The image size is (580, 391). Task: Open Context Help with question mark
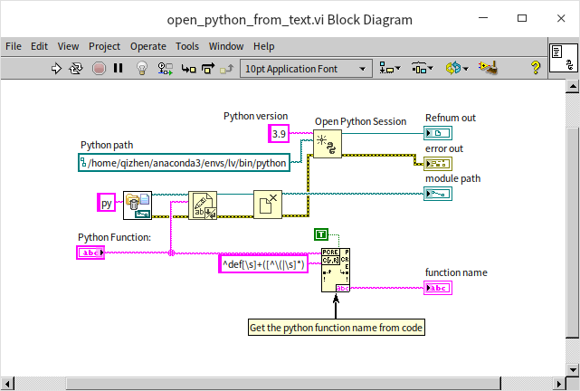click(x=535, y=68)
